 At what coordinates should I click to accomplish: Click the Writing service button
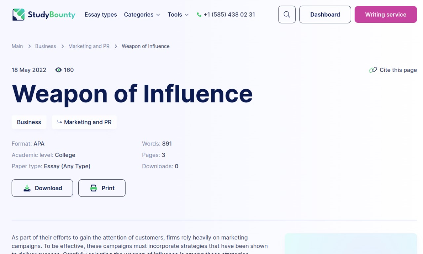[385, 15]
